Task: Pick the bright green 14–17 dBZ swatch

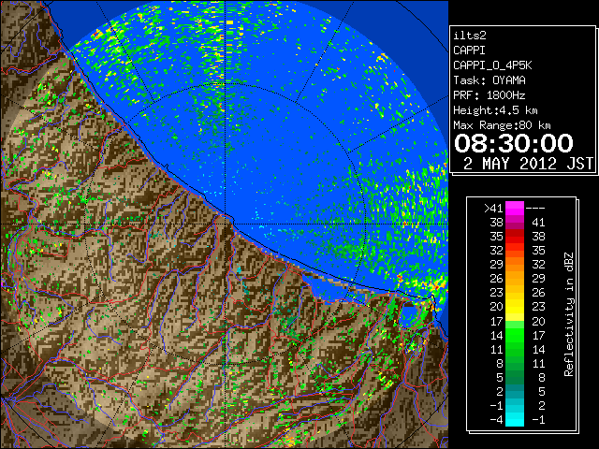Action: click(x=515, y=335)
